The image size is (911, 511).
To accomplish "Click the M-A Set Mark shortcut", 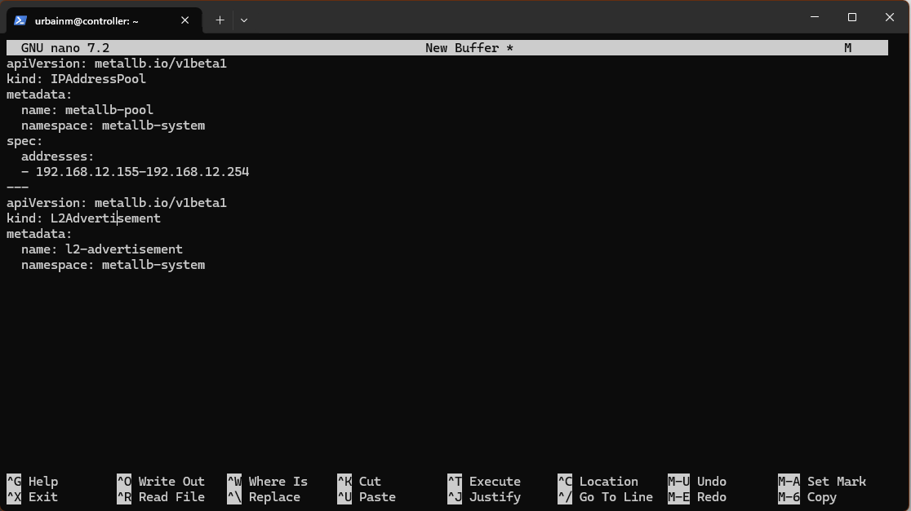I will [822, 482].
